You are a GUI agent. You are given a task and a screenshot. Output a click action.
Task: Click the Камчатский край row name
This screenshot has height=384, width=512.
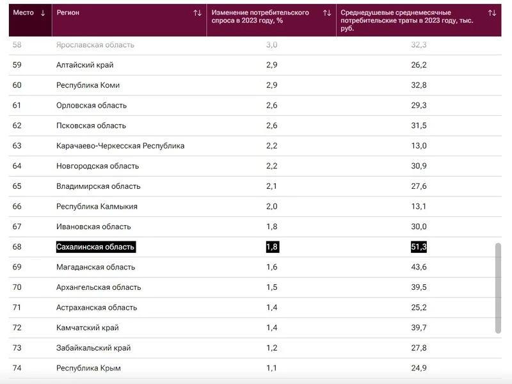(x=88, y=328)
